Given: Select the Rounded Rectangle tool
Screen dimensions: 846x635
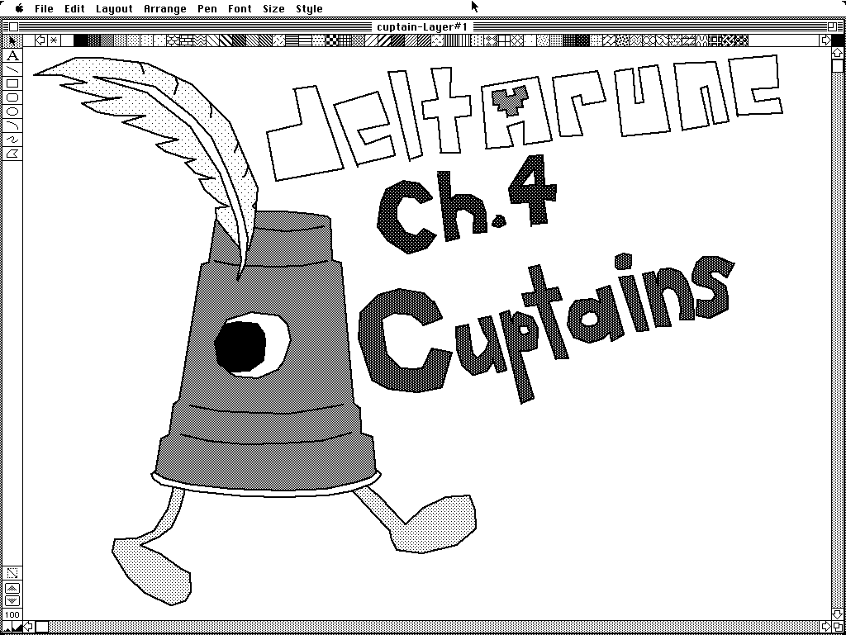Looking at the screenshot, I should pos(12,97).
